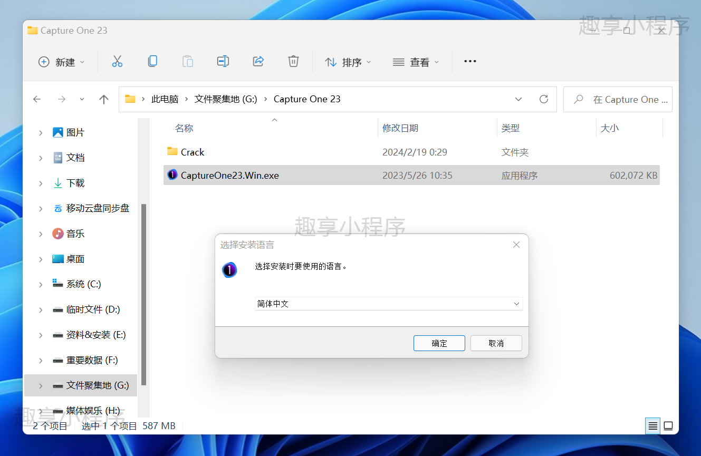
Task: Refresh the current folder view
Action: click(x=544, y=99)
